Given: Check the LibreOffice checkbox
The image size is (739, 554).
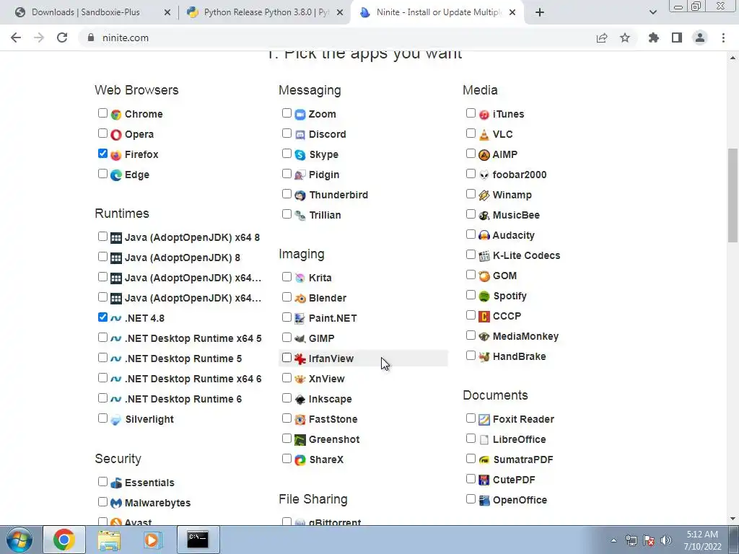Looking at the screenshot, I should click(x=471, y=439).
